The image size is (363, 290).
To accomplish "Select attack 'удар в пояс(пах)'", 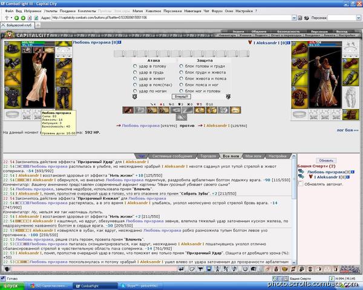I will pos(135,85).
